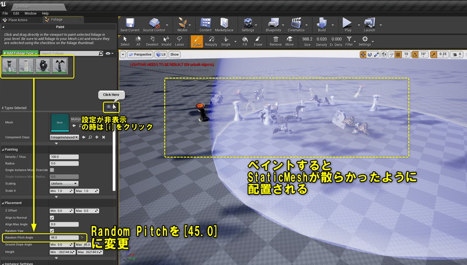
Task: Reset Random Pitch Angle to default
Action: click(x=82, y=238)
